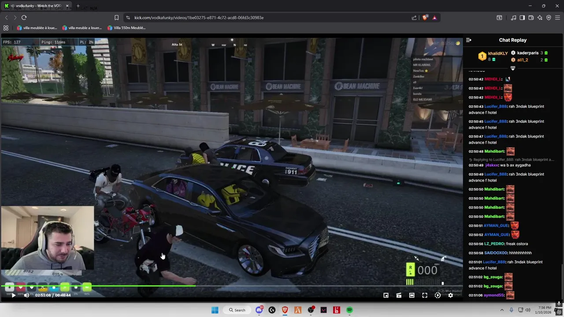Enter fullscreen video mode
Image resolution: width=564 pixels, height=317 pixels.
[425, 295]
